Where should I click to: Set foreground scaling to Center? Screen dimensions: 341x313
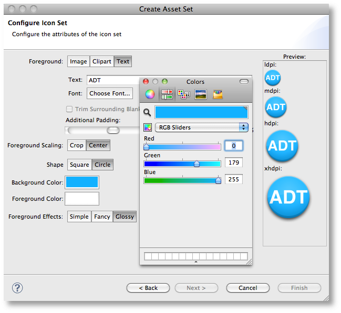(x=98, y=145)
